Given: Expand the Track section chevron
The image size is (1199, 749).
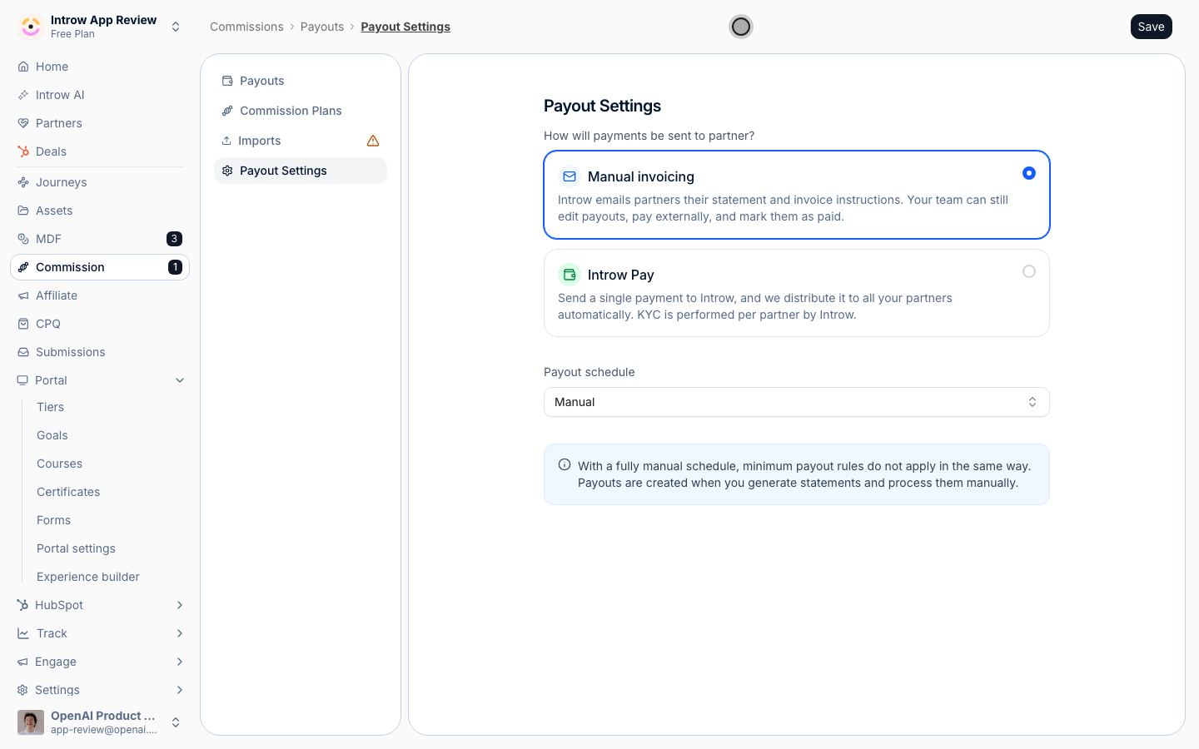Looking at the screenshot, I should (x=180, y=633).
